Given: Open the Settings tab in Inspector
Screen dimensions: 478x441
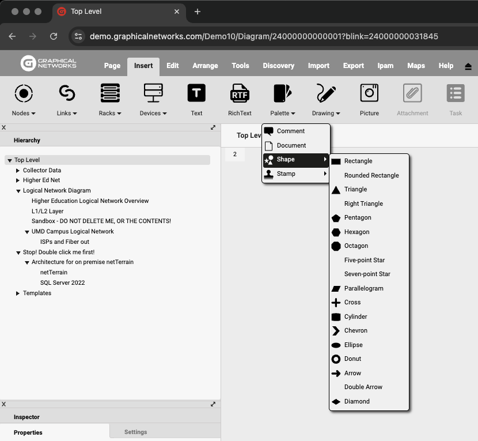Looking at the screenshot, I should point(136,432).
